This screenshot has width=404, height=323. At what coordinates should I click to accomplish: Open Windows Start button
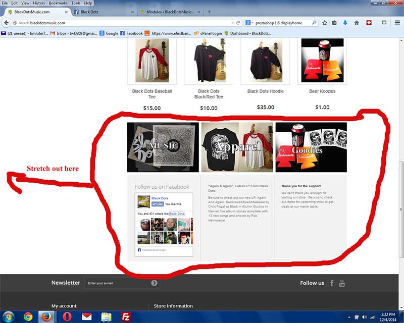[x=8, y=317]
